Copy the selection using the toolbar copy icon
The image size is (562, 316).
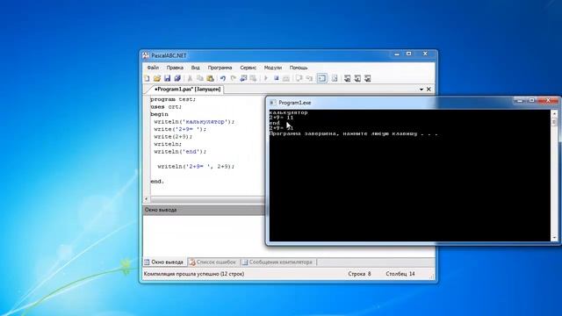200,78
